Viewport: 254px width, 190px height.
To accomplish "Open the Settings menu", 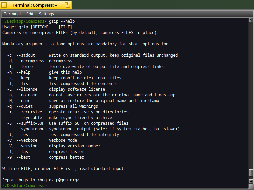I will tap(46, 14).
